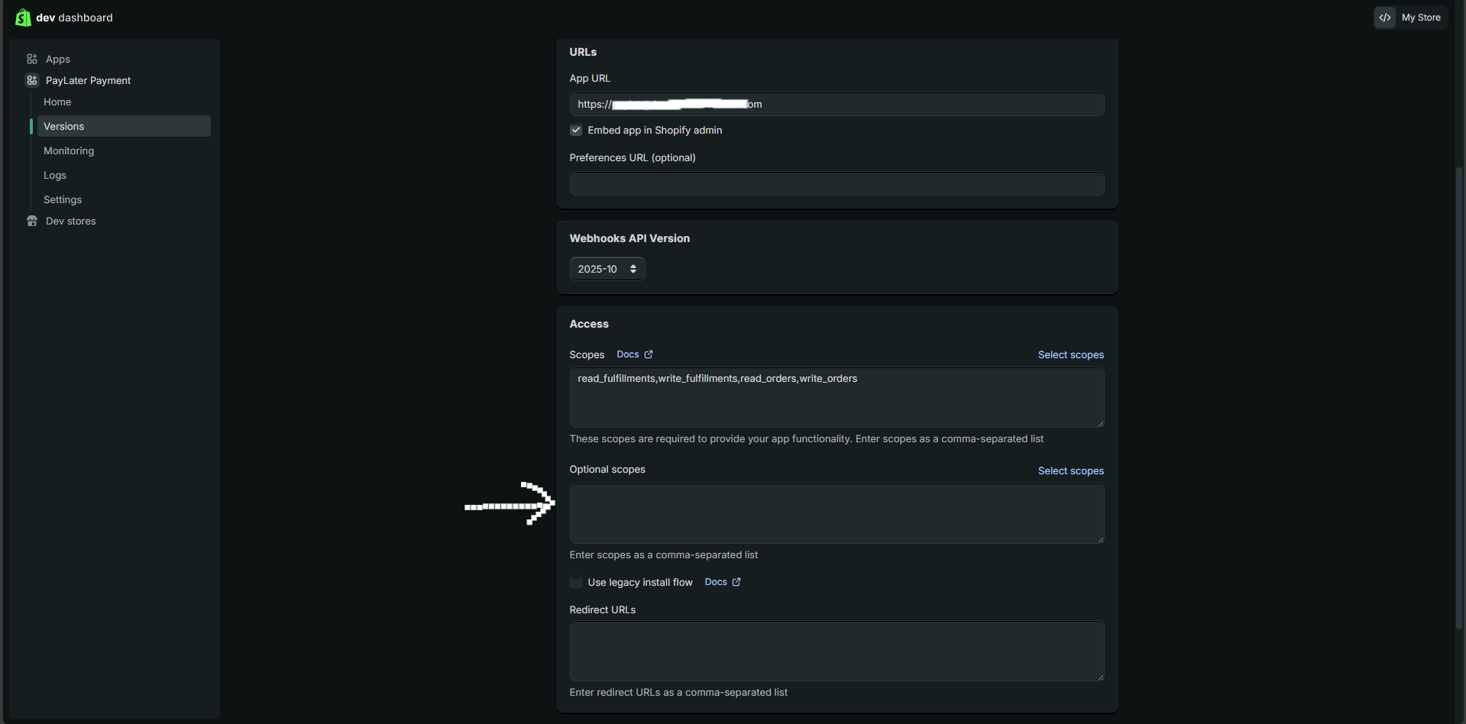
Task: Enable Use legacy install flow checkbox
Action: (576, 583)
